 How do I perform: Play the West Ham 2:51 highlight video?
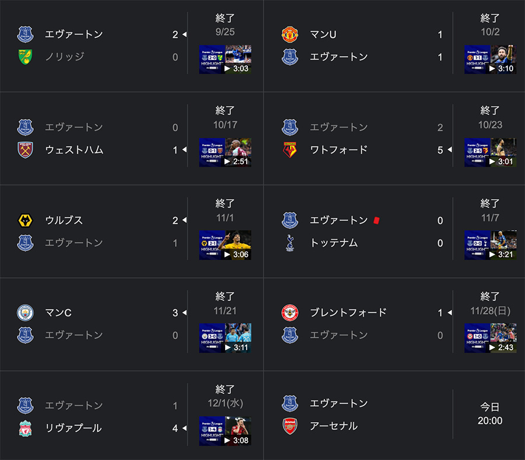[x=225, y=152]
